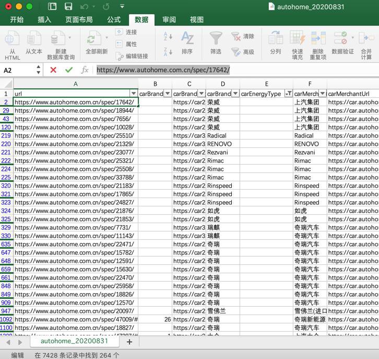The image size is (379, 359).
Task: Select cell with spec/47009/# URL
Action: 76,319
